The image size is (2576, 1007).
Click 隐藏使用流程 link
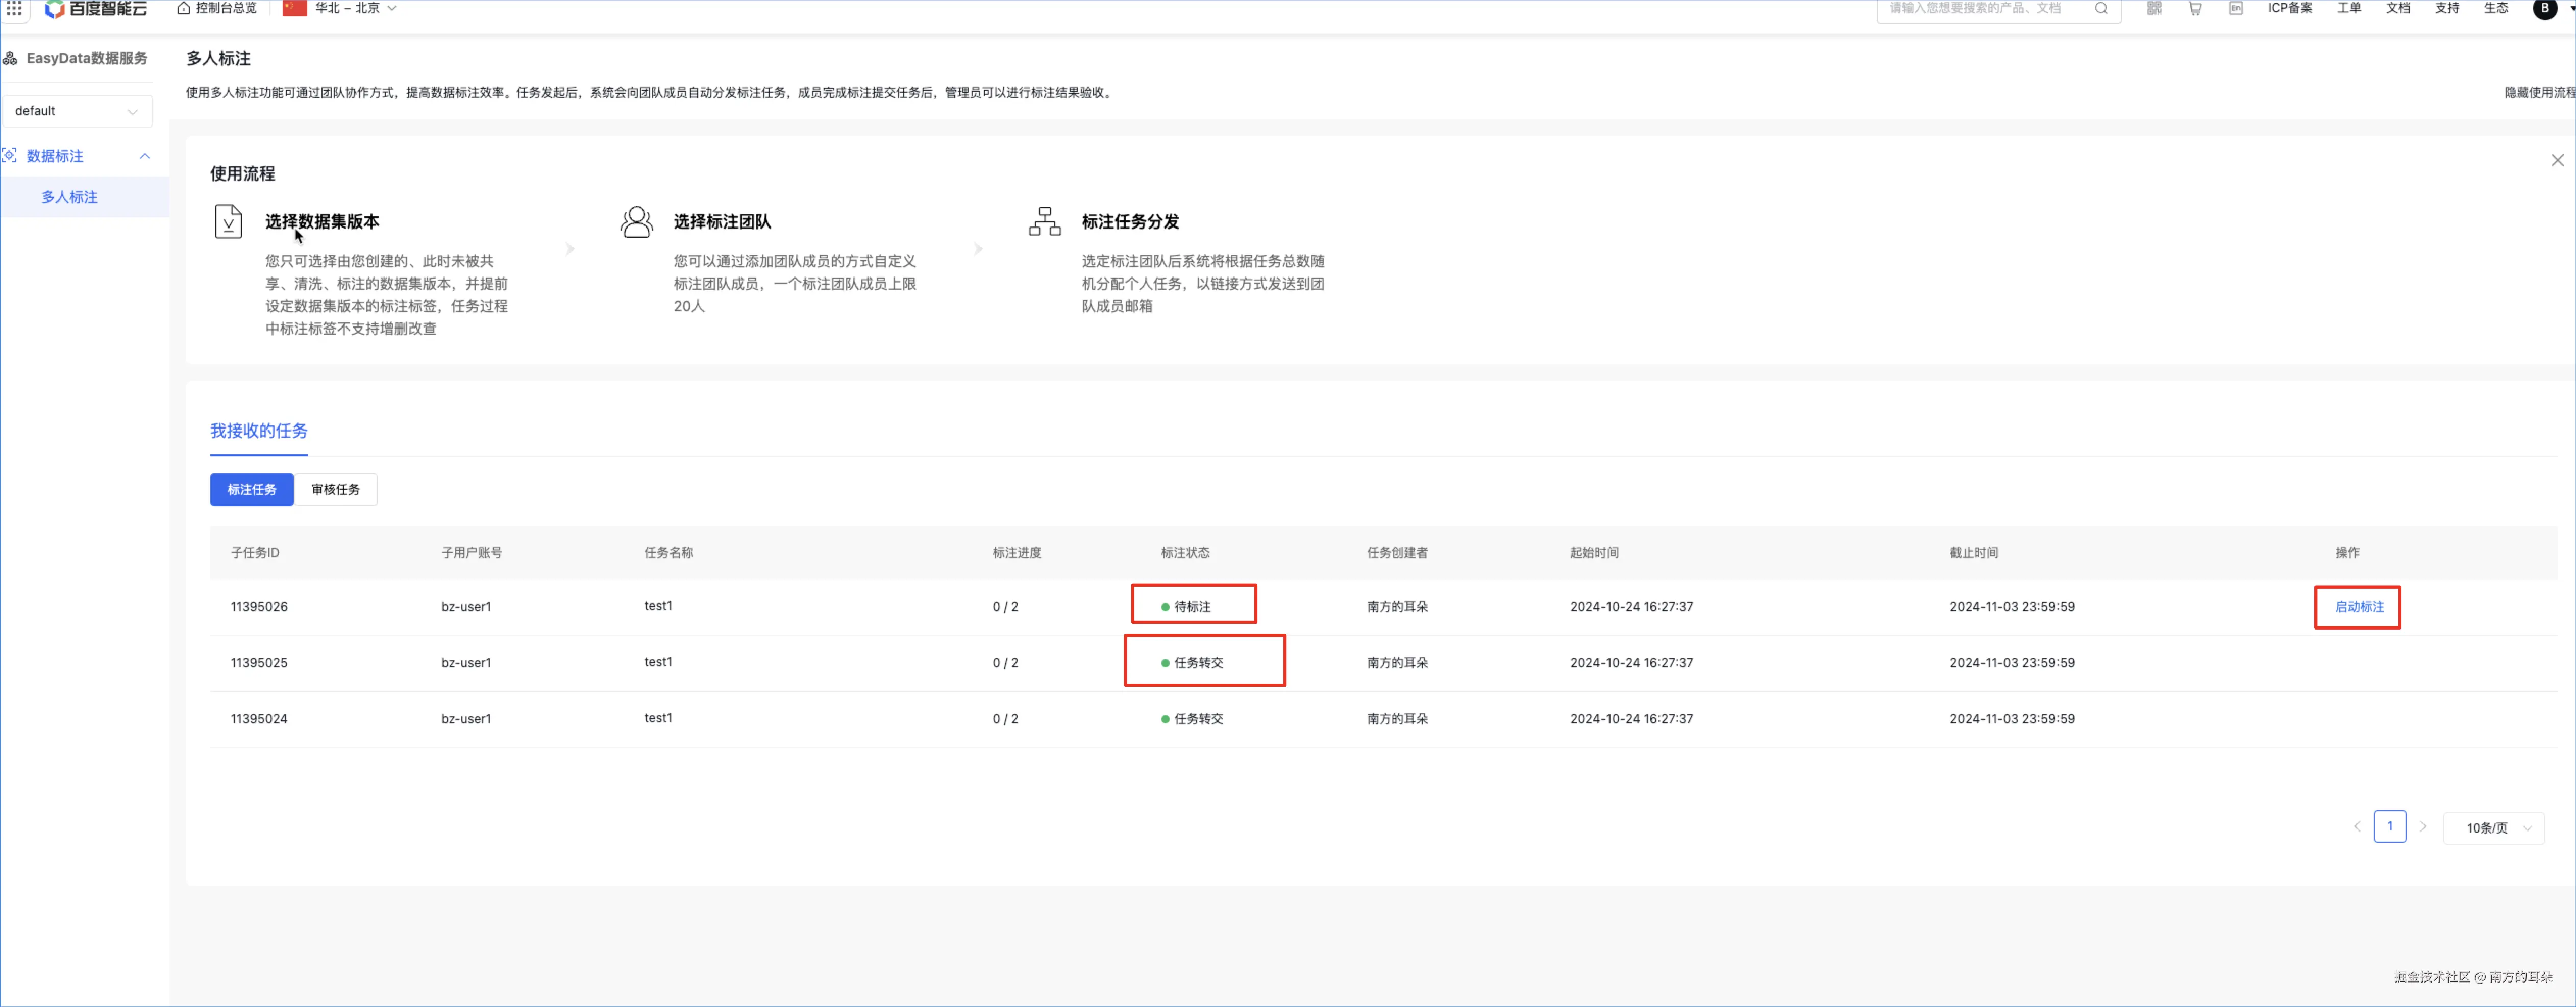click(x=2539, y=92)
